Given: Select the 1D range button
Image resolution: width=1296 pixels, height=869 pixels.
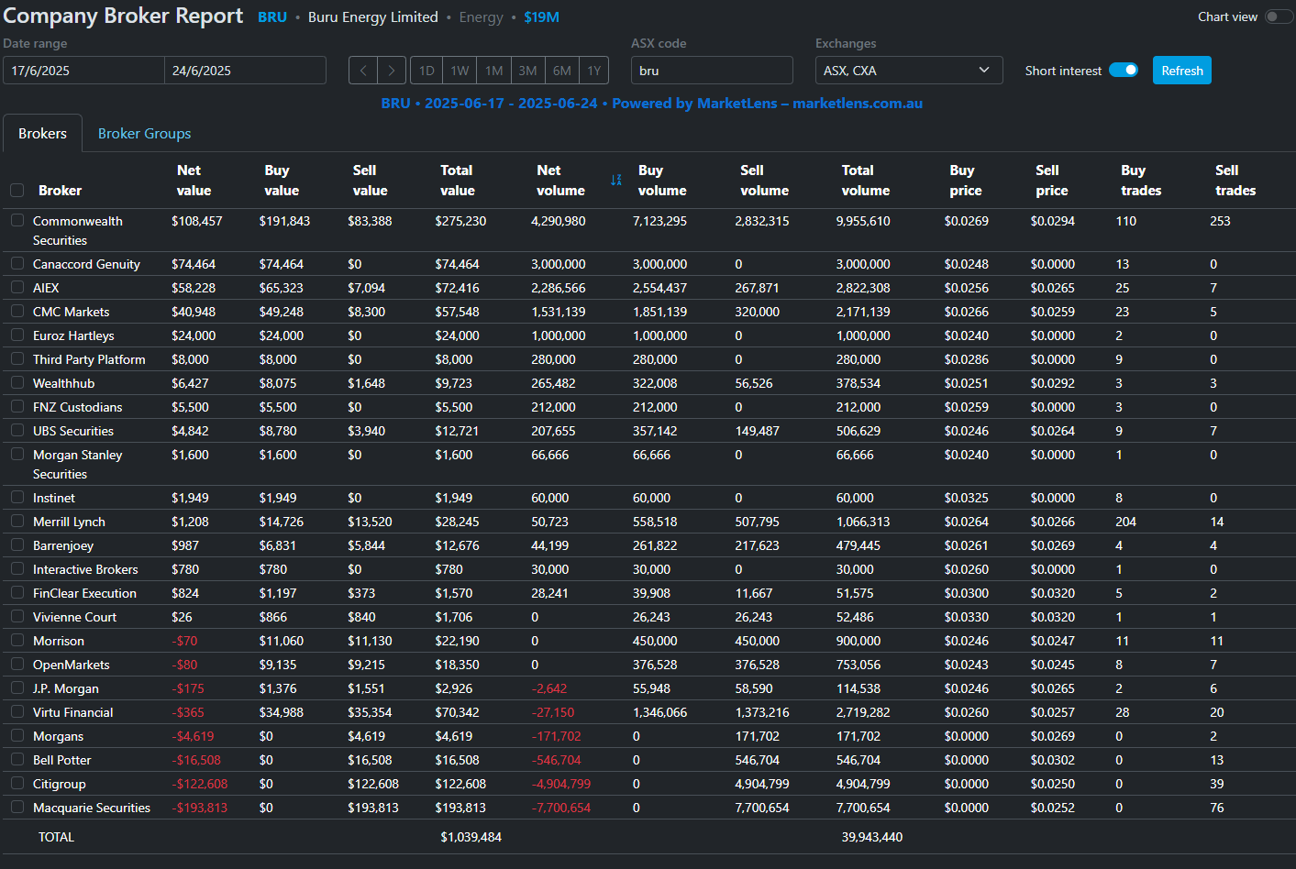Looking at the screenshot, I should [426, 71].
